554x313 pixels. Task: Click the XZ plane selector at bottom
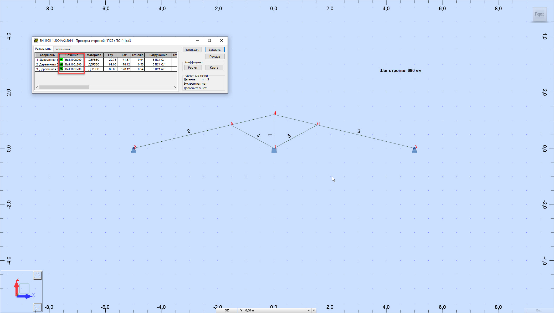tap(227, 310)
